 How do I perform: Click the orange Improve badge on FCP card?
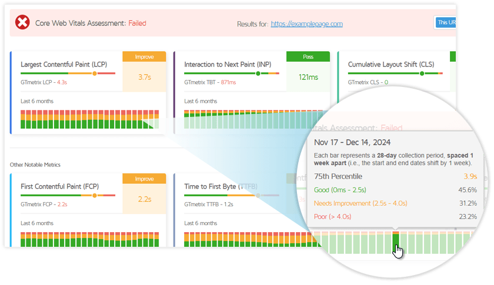(144, 179)
